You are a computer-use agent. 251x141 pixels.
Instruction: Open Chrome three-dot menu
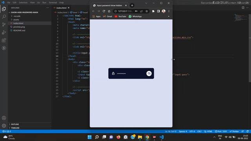(x=169, y=11)
